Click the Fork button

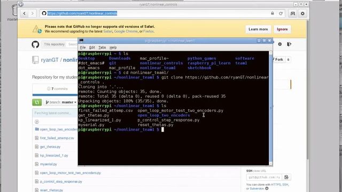(279, 59)
